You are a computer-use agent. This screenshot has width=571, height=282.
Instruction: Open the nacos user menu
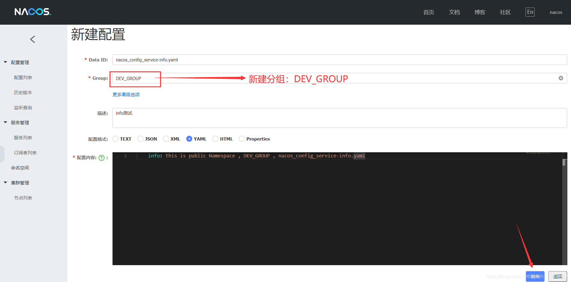(556, 12)
